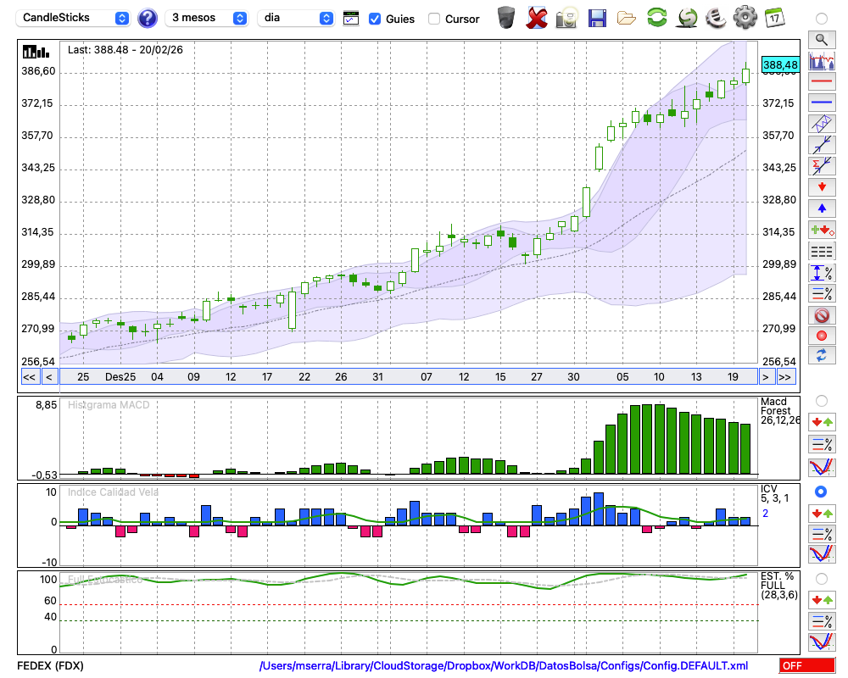848x678 pixels.
Task: Select the red horizontal line tool
Action: tap(821, 82)
